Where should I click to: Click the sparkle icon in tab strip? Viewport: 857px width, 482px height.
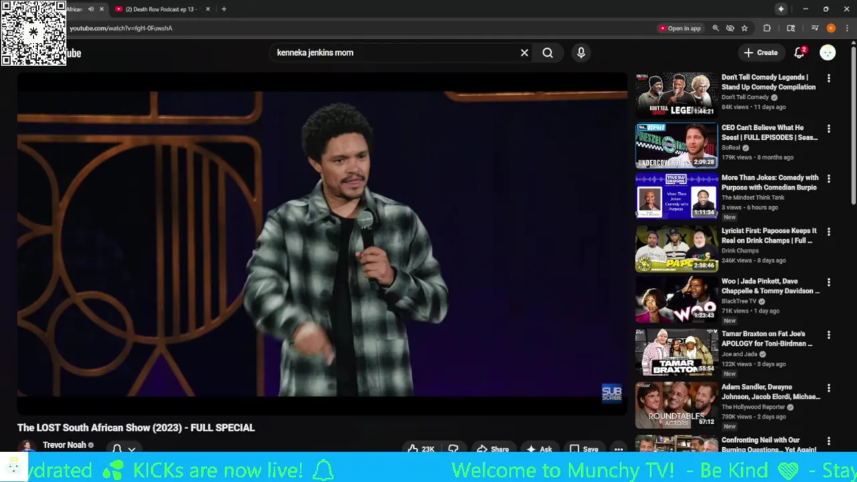[781, 9]
